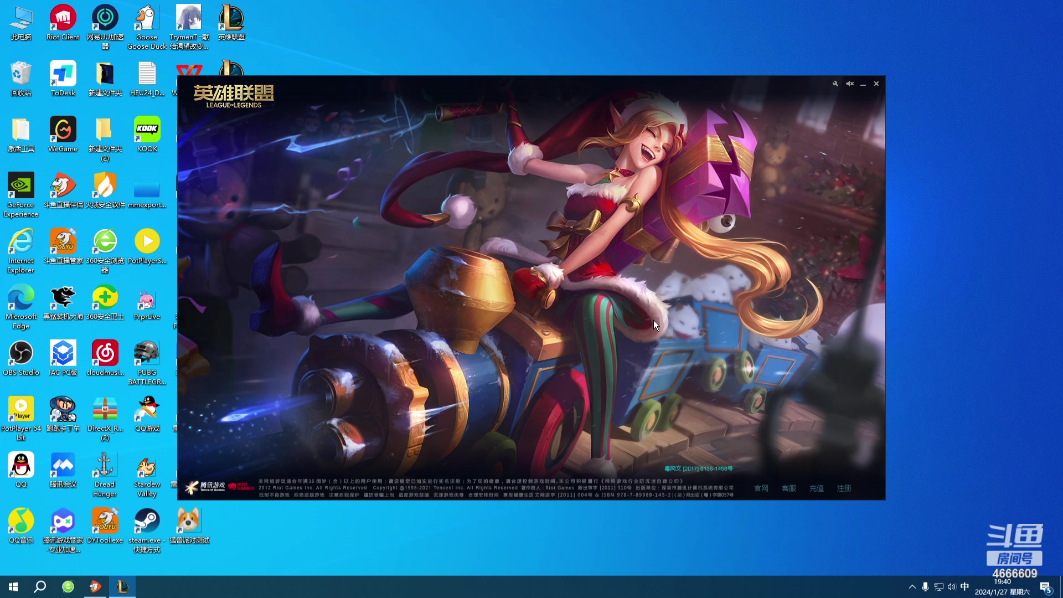Screen dimensions: 1063x598
Task: Open the launcher repair wrench tool
Action: click(x=835, y=84)
